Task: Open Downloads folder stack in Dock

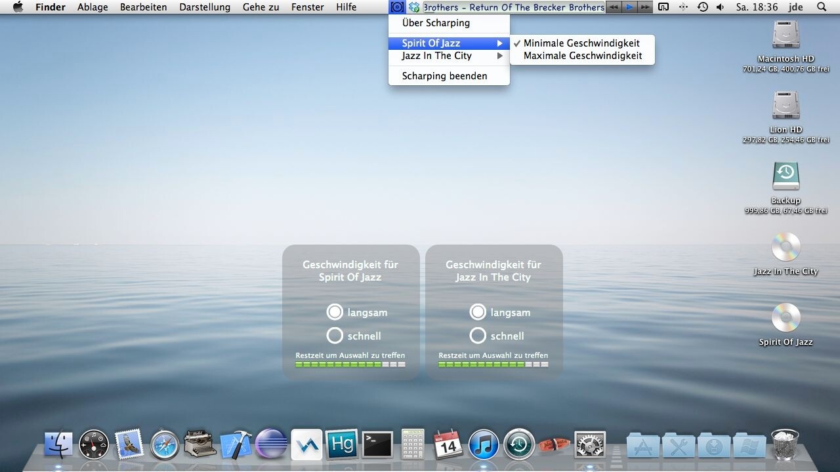Action: (x=714, y=444)
